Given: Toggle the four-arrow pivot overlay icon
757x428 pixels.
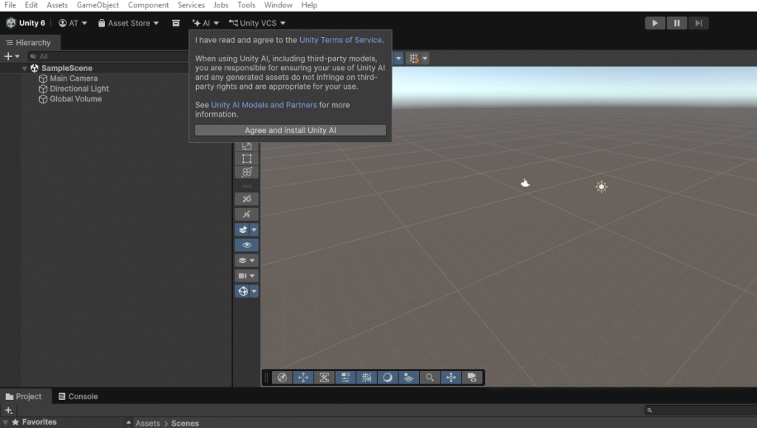Looking at the screenshot, I should (x=451, y=377).
